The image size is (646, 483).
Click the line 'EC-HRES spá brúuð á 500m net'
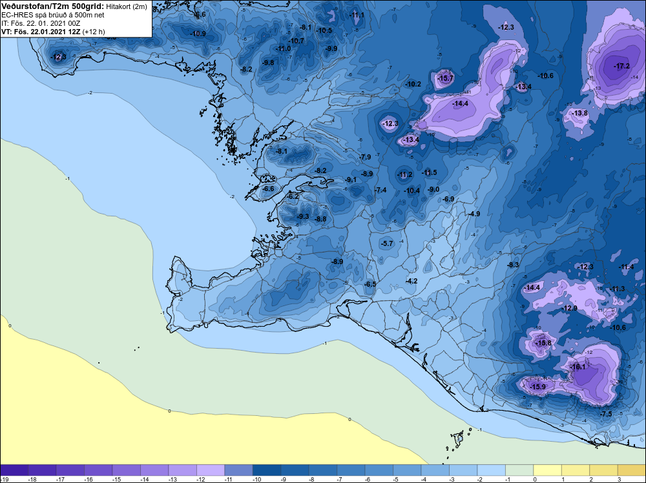point(53,15)
